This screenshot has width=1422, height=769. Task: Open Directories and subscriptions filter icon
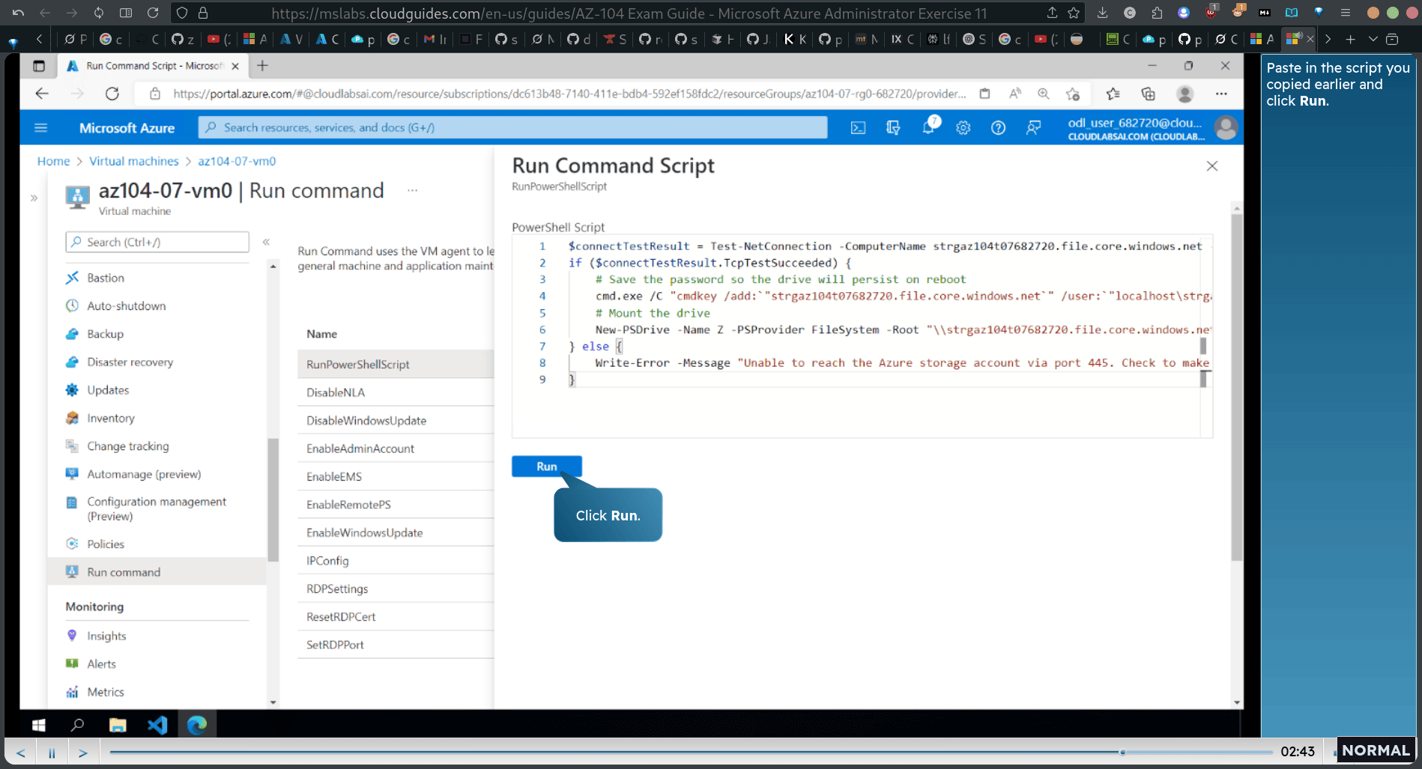[x=893, y=128]
